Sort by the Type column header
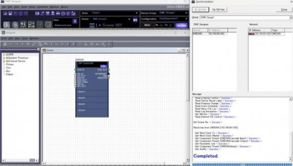This screenshot has width=293, height=166. (x=278, y=30)
